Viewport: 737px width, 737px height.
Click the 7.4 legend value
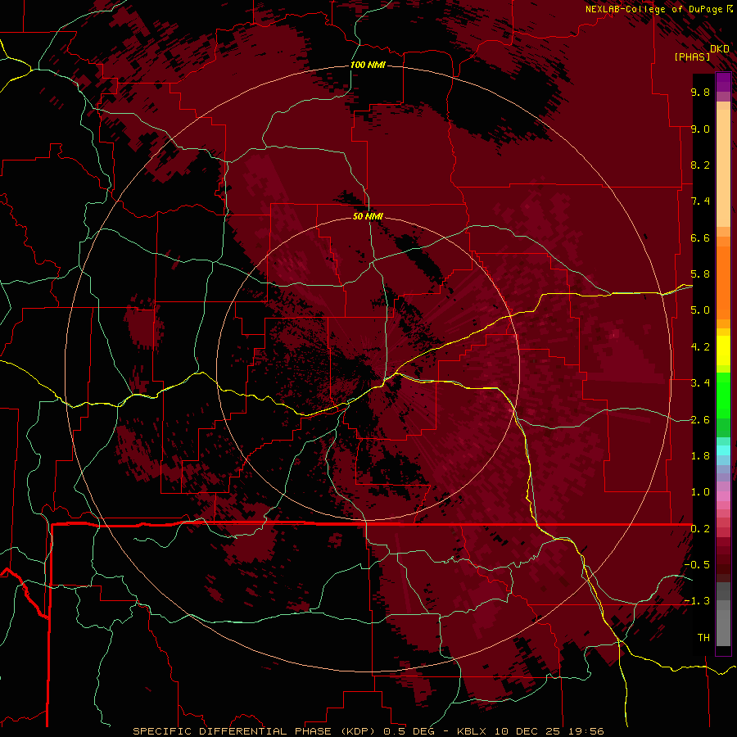[x=700, y=201]
